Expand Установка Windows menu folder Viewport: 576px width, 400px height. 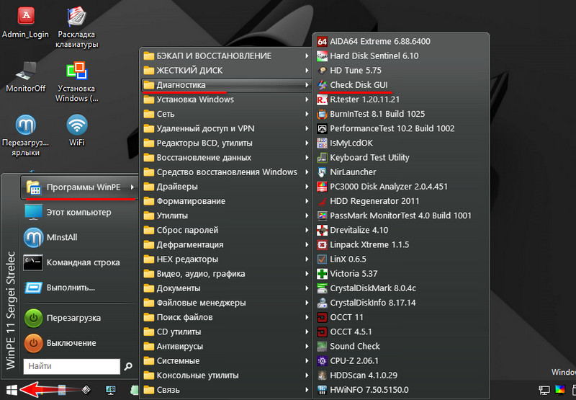226,99
